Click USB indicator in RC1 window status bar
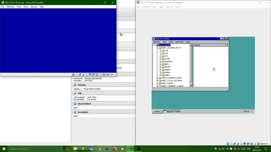This screenshot has height=152, width=271. [x=83, y=74]
